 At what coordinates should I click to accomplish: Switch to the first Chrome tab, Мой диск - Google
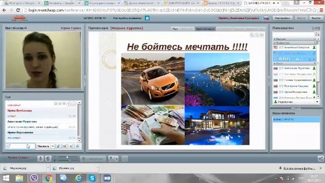[22, 3]
